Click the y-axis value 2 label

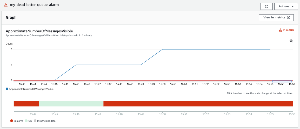[x=11, y=49]
